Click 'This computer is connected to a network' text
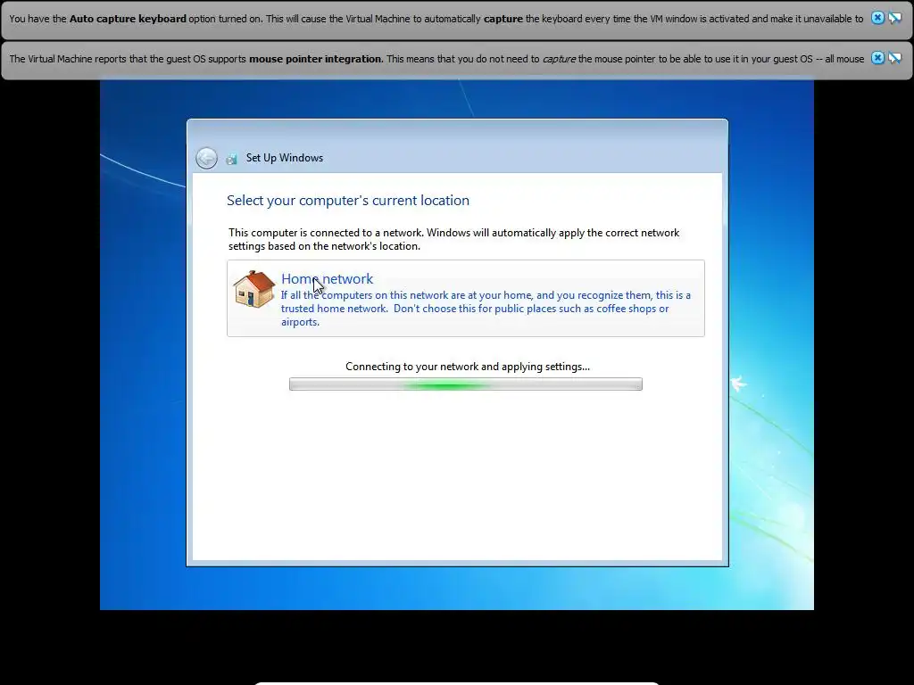This screenshot has height=685, width=914. (453, 239)
